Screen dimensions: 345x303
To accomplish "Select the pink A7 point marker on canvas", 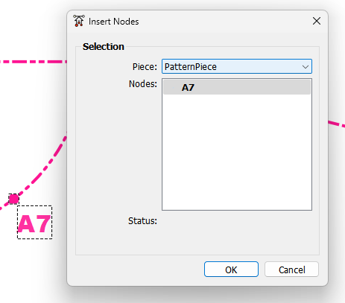I will (13, 199).
